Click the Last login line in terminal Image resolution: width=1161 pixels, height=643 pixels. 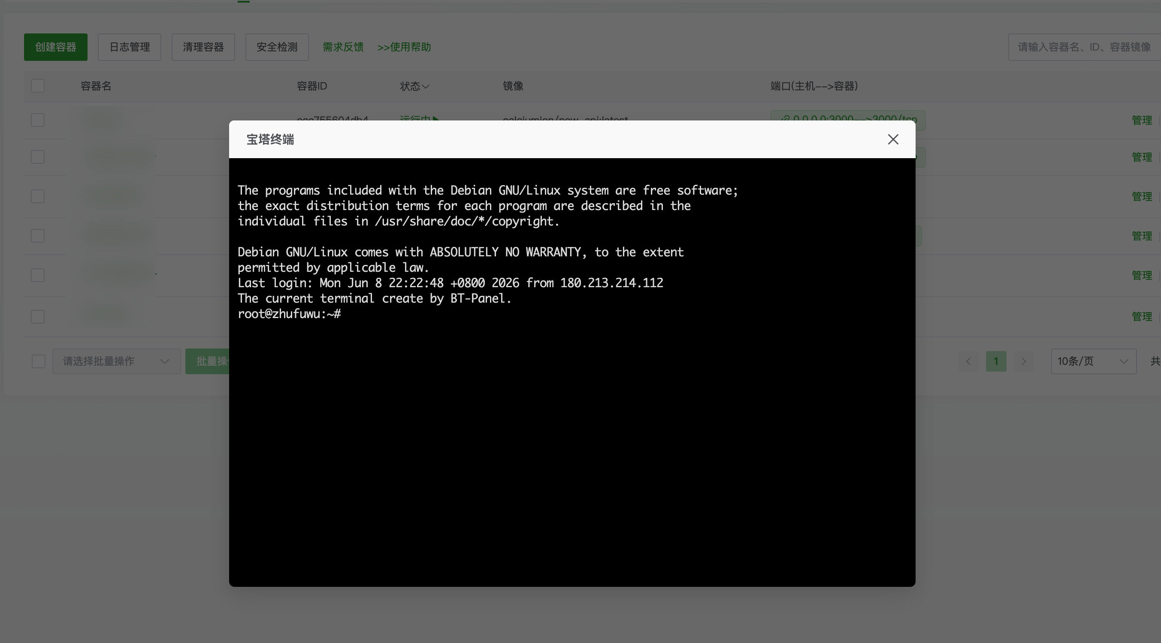(x=450, y=283)
